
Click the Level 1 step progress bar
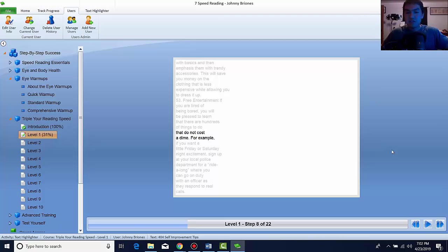pyautogui.click(x=248, y=224)
